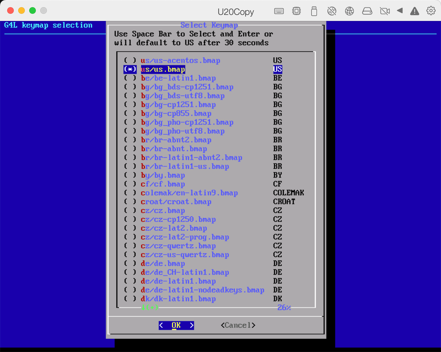This screenshot has height=352, width=441.
Task: Click the highlighted us/us.bmap entry
Action: tap(163, 69)
